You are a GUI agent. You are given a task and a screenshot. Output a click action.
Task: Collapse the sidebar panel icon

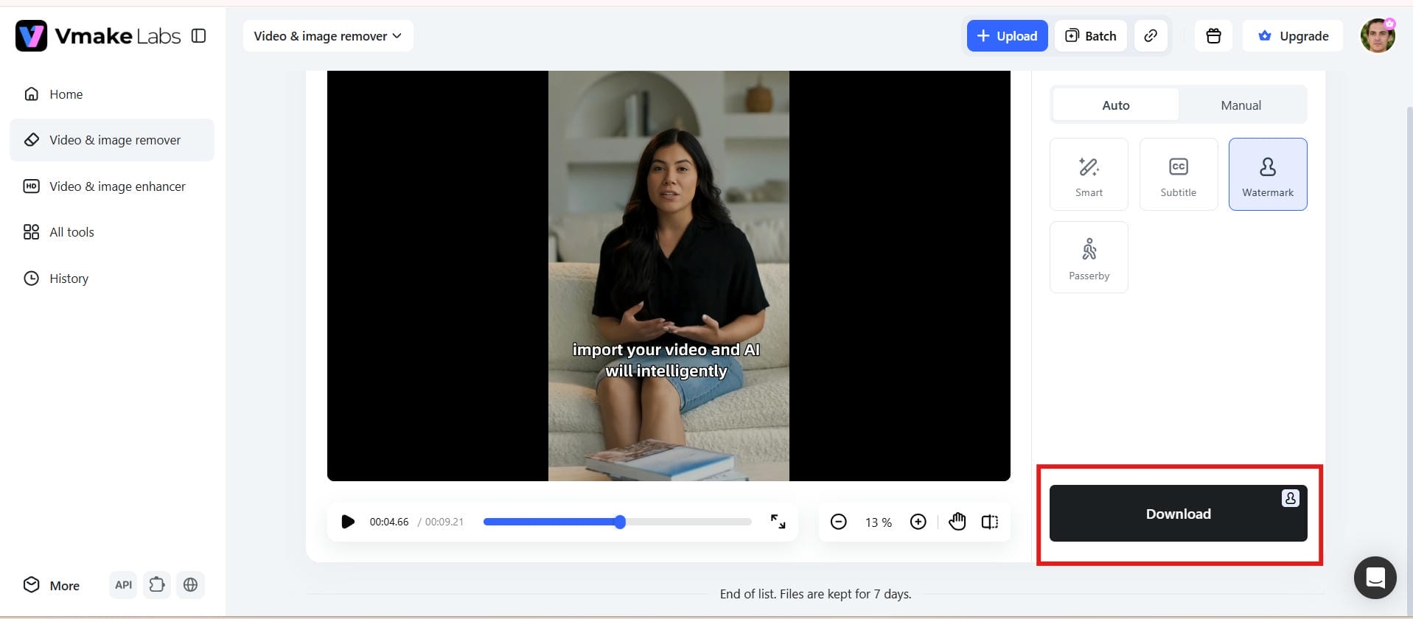click(x=198, y=35)
